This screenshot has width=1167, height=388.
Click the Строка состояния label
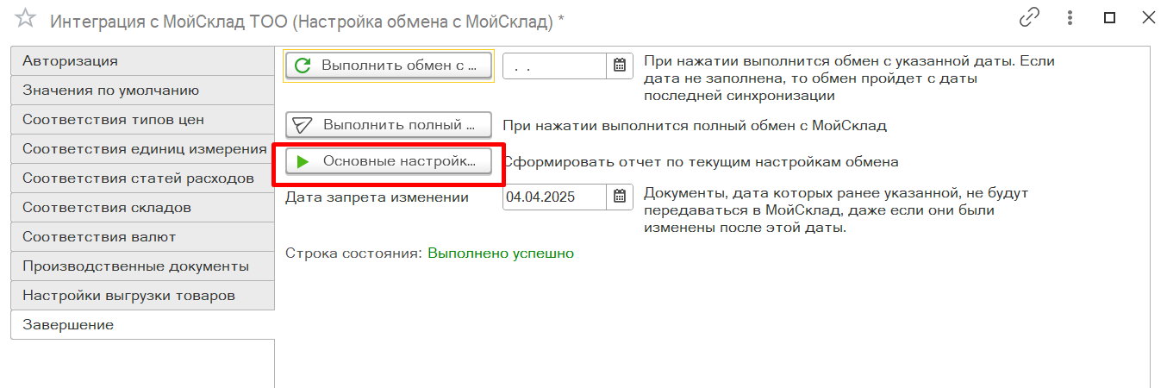pos(354,253)
